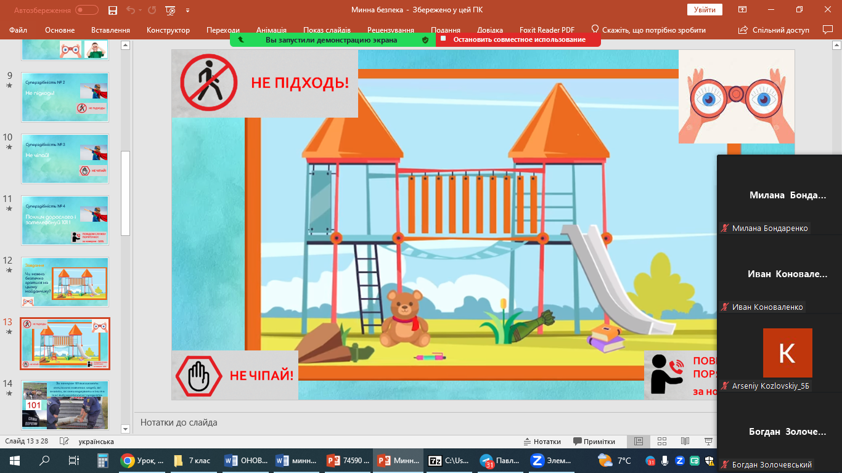Image resolution: width=842 pixels, height=473 pixels.
Task: Open the Foxit Reader PDF tab
Action: [x=547, y=30]
